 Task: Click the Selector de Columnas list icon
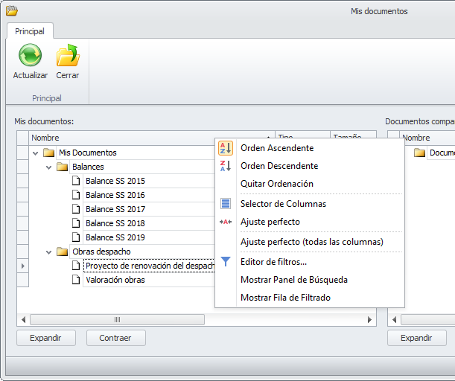click(226, 204)
